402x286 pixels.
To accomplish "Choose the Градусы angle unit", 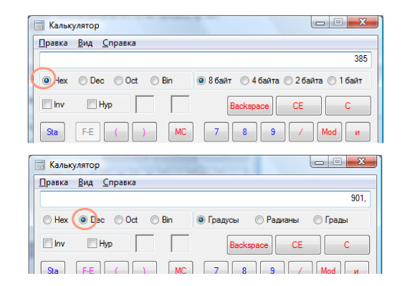I will [x=201, y=220].
